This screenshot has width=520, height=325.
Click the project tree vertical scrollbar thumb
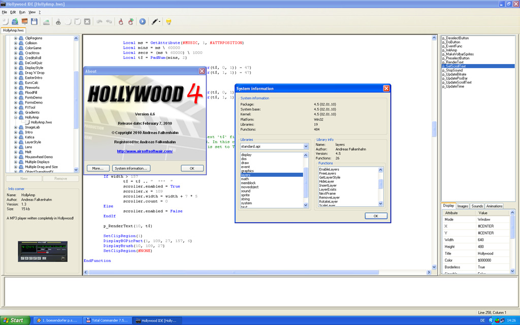[76, 100]
